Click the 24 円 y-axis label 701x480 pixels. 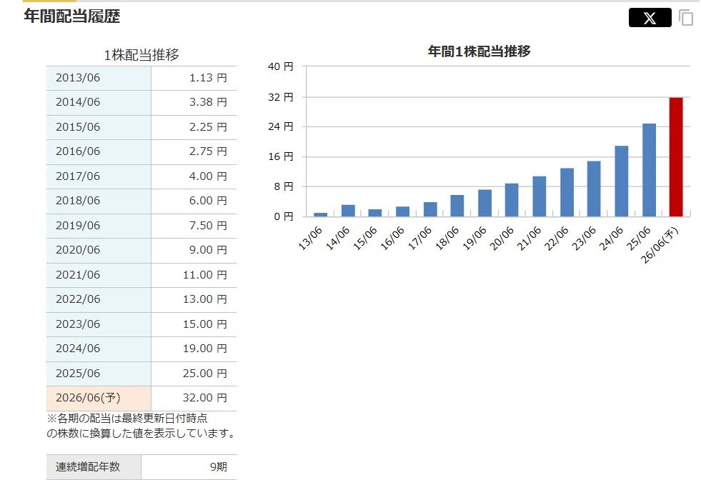click(x=280, y=127)
